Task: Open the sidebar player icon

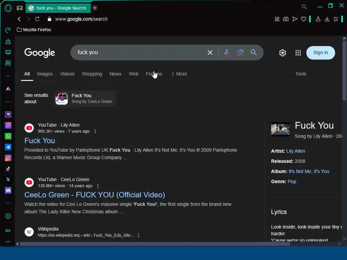Action: click(8, 216)
